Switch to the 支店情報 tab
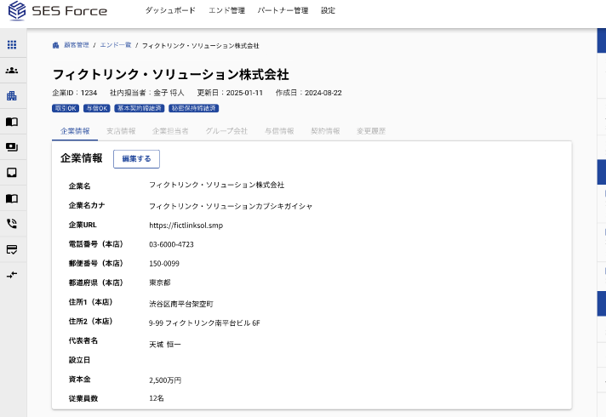 pyautogui.click(x=121, y=131)
